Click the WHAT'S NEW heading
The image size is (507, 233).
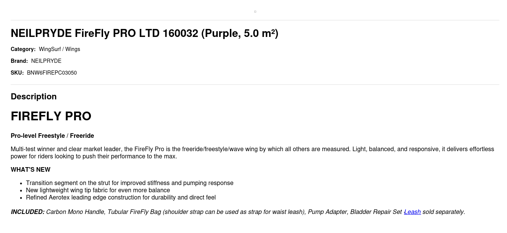coord(31,170)
